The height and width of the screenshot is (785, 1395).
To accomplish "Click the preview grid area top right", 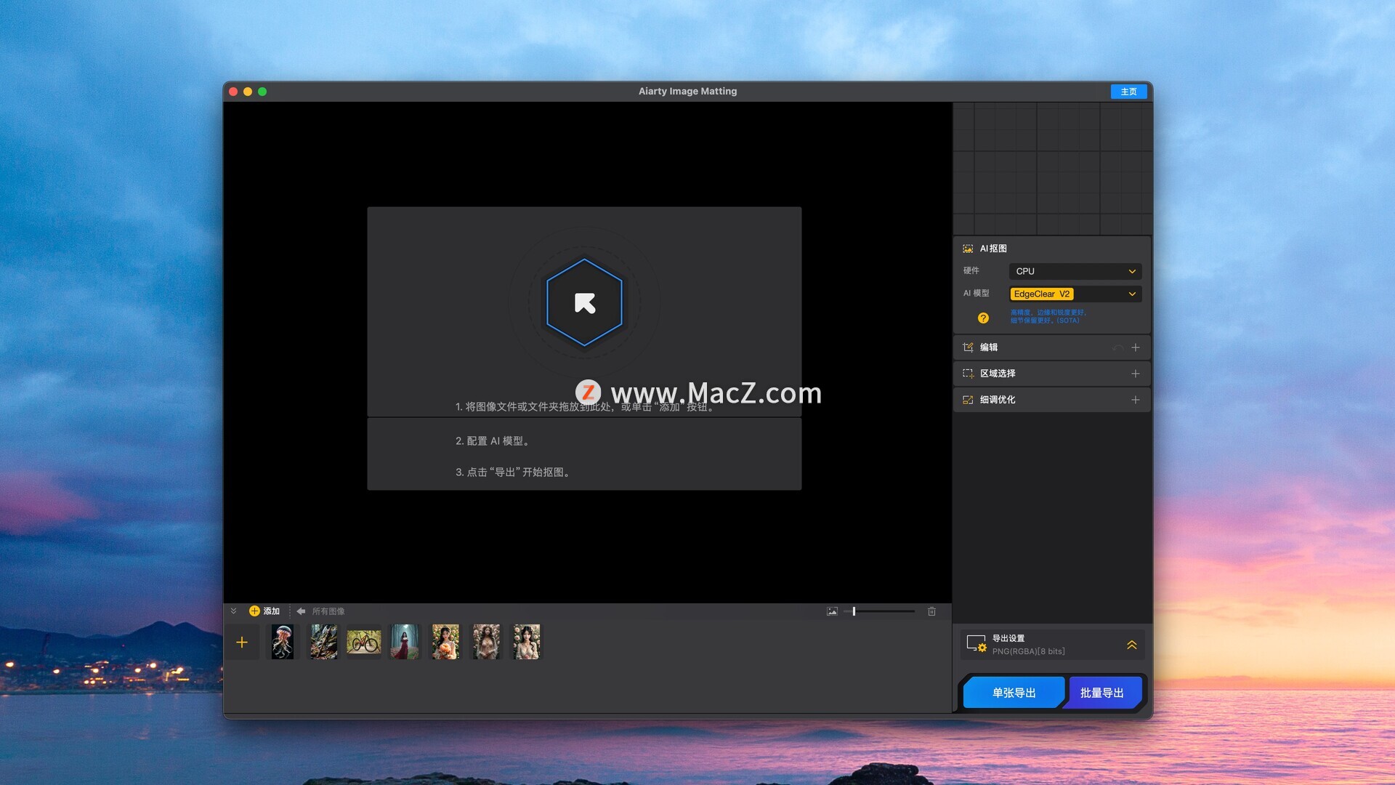I will click(1052, 168).
